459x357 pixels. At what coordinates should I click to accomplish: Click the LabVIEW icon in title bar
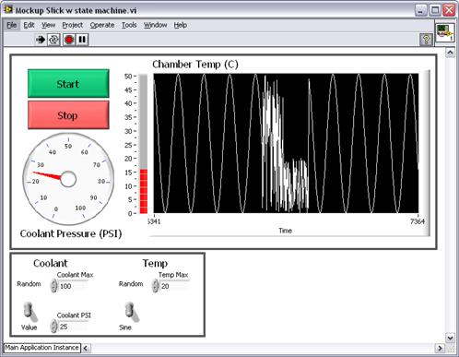pos(8,10)
